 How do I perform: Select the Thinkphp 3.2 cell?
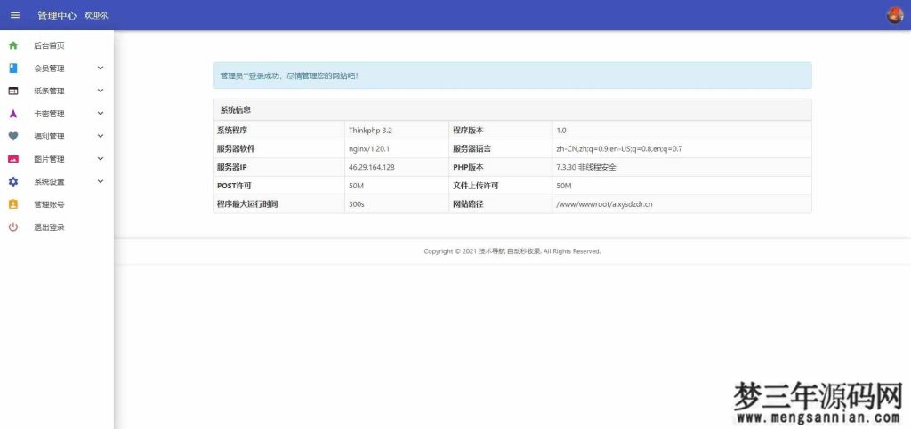click(396, 131)
